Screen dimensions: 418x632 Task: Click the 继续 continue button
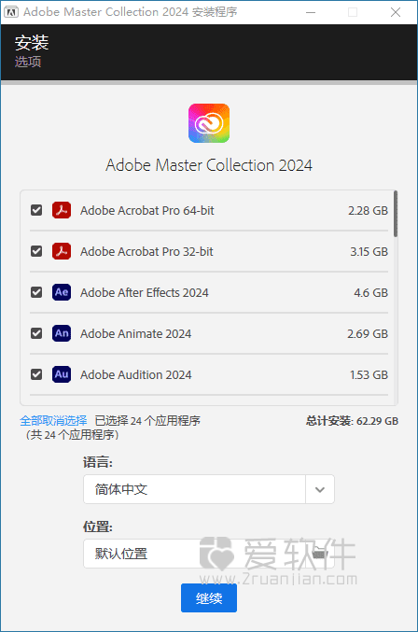coord(209,598)
